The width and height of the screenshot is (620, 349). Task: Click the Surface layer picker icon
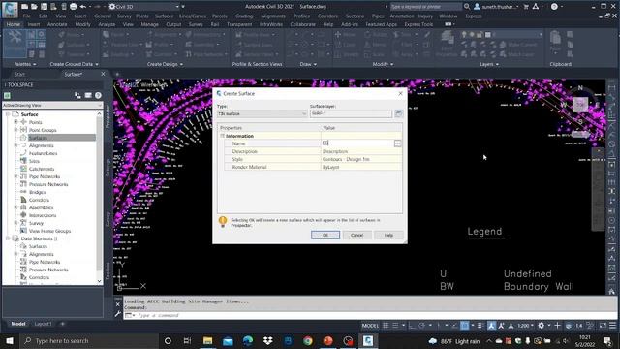click(x=398, y=113)
